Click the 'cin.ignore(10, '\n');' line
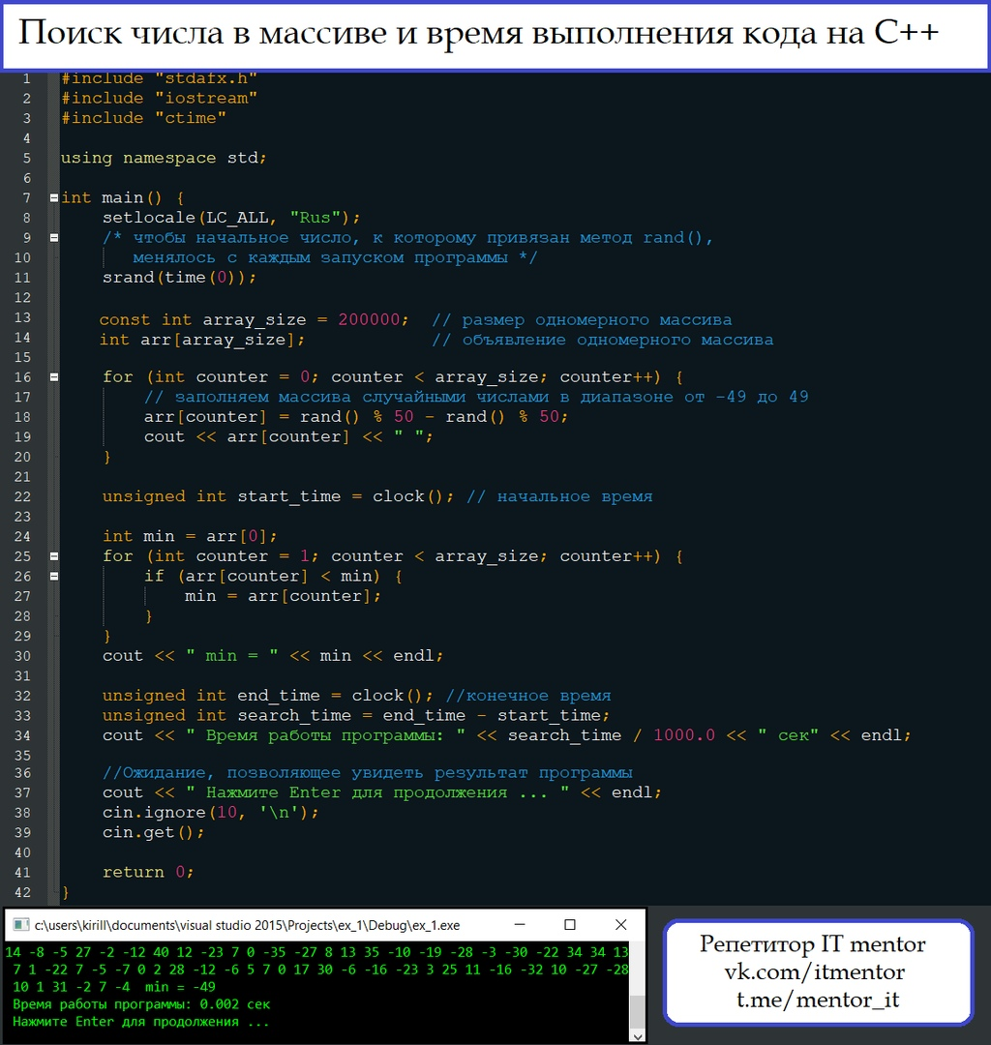Image resolution: width=991 pixels, height=1045 pixels. pyautogui.click(x=211, y=813)
